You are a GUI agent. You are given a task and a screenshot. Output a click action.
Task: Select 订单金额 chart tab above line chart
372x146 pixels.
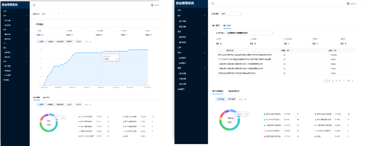click(x=50, y=42)
